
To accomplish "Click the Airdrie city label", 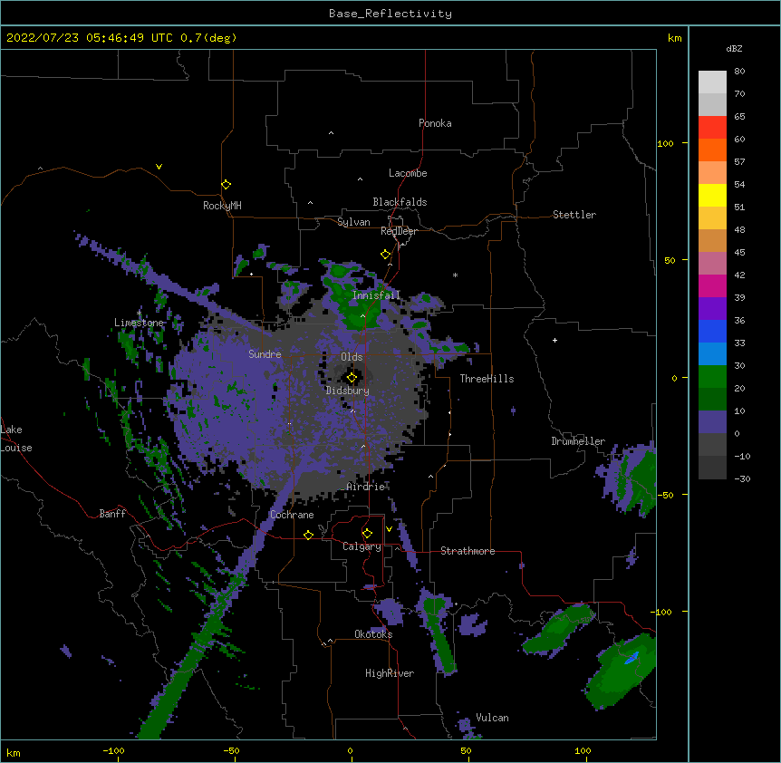I will 366,487.
